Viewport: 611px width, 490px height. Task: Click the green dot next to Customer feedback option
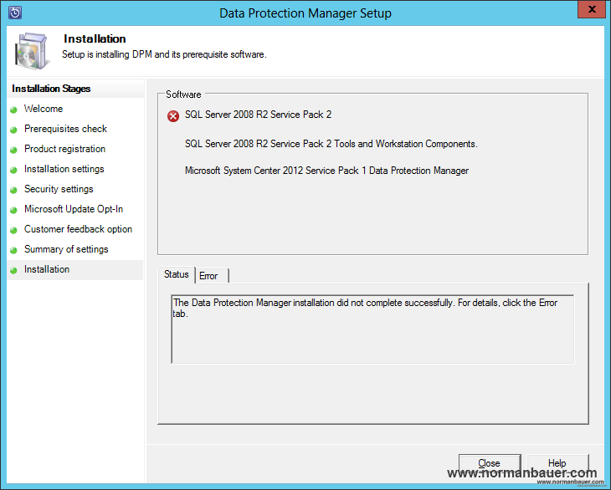click(x=13, y=231)
